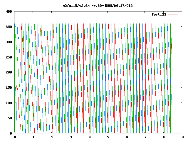Click the x-axis label 5
The image size is (188, 141).
coord(108,137)
